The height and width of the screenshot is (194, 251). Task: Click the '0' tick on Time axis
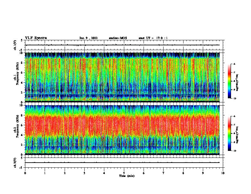click(25, 173)
